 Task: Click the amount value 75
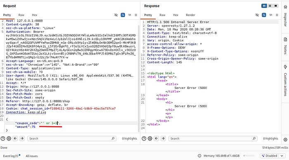pos(33,127)
